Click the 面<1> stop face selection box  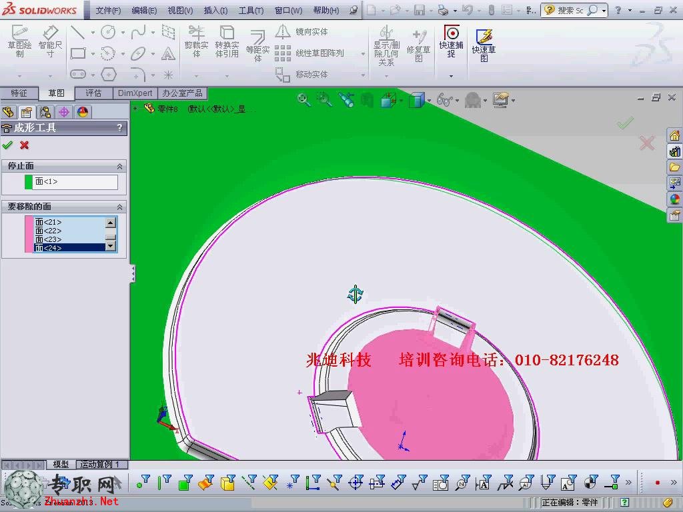point(75,181)
